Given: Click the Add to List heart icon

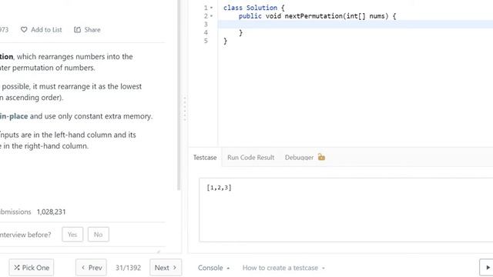Looking at the screenshot, I should (x=24, y=29).
